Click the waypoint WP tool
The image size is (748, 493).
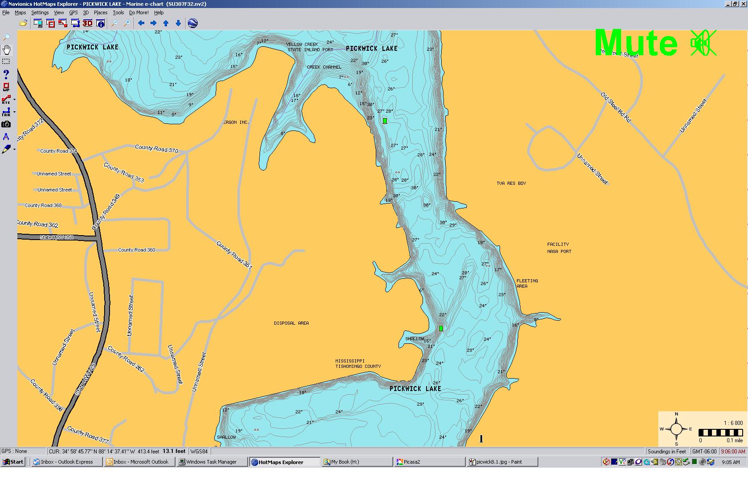click(6, 87)
